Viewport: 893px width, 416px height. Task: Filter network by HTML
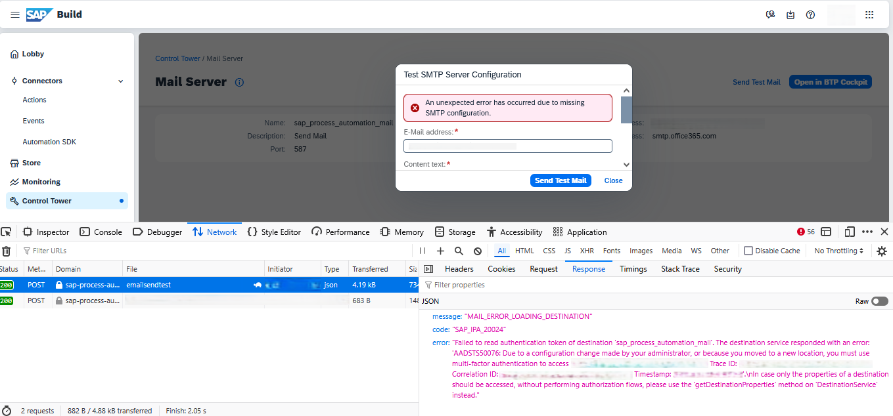(524, 251)
